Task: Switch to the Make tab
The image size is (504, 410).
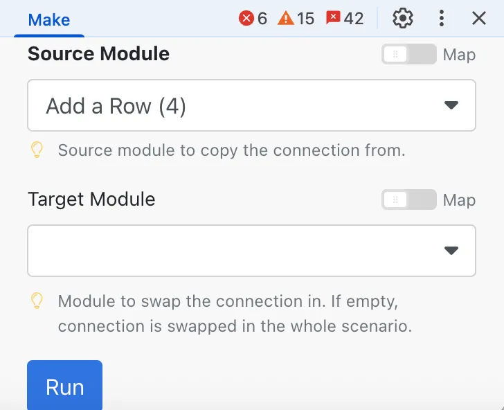Action: (x=49, y=19)
